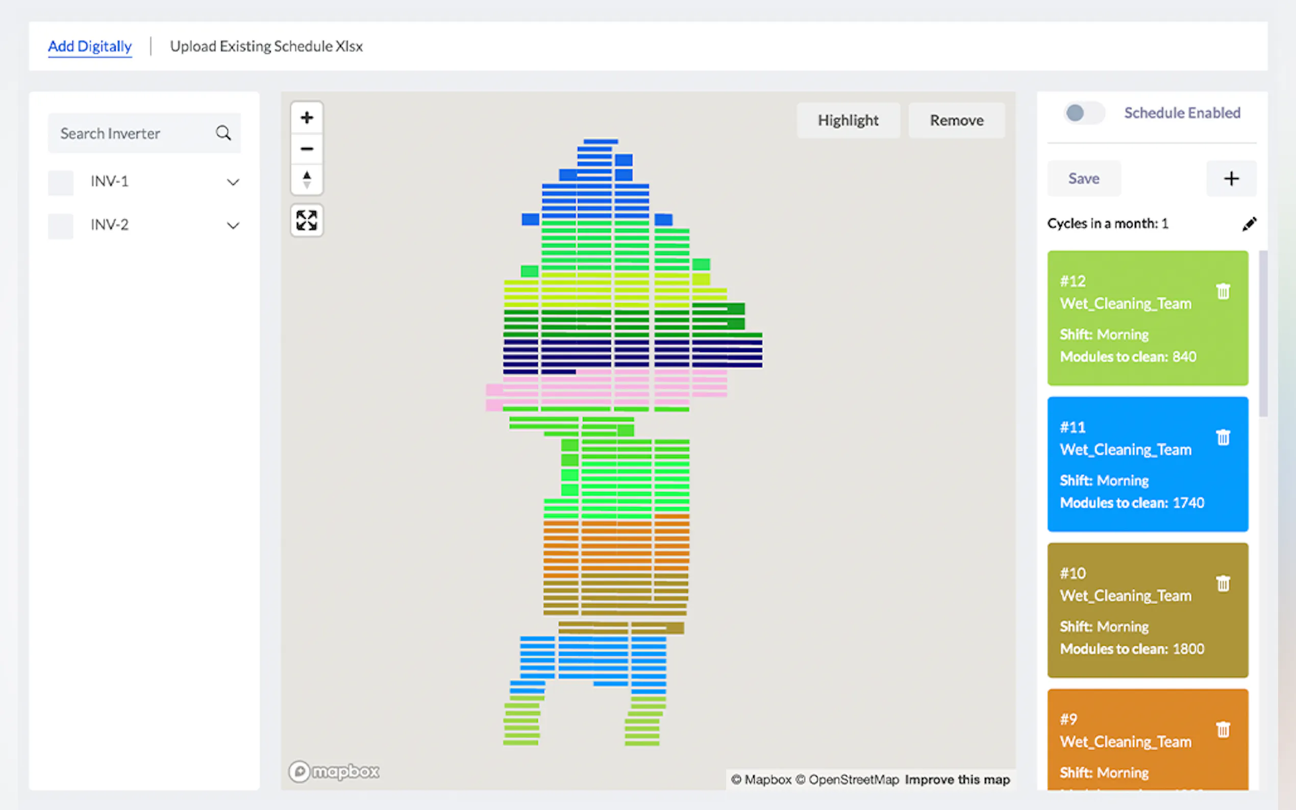
Task: Switch to Add Digitally tab
Action: pos(89,46)
